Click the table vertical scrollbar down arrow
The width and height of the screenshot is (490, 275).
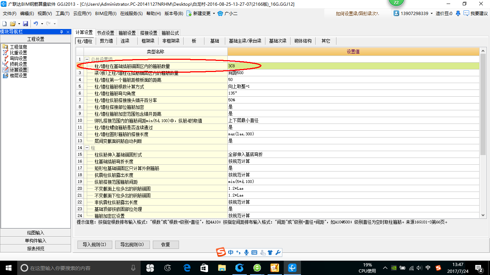coord(483,215)
